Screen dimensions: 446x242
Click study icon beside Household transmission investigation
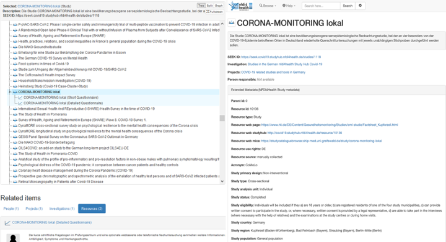pos(15,81)
